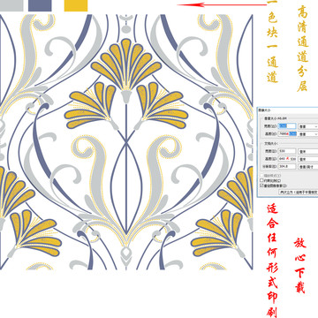The image size is (318, 318).
Task: Click the resolution field showing 304.8
Action: tap(287, 166)
